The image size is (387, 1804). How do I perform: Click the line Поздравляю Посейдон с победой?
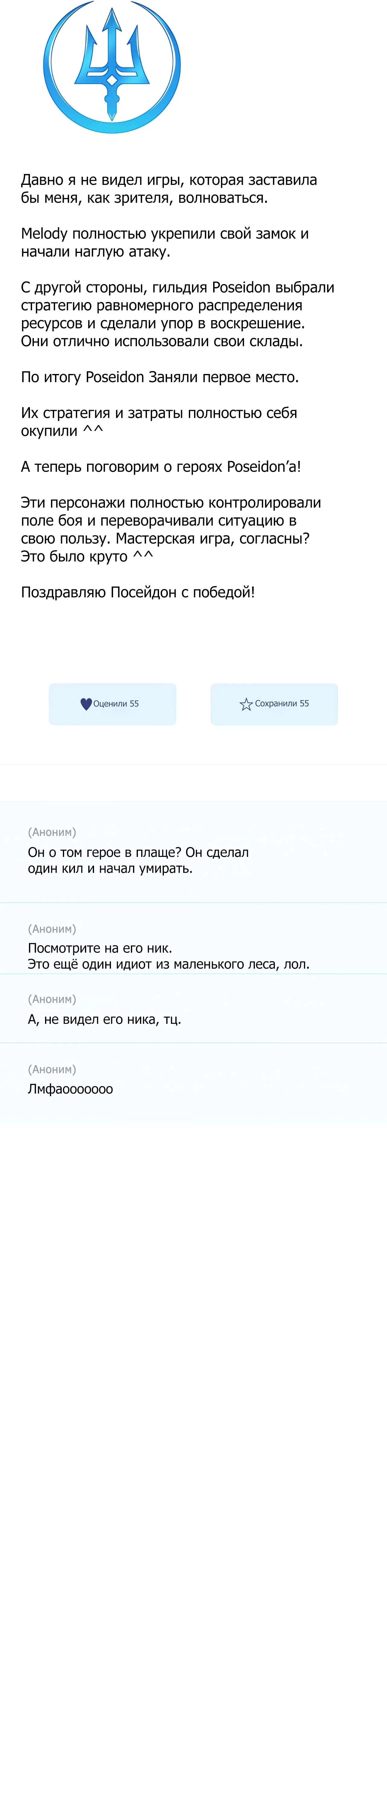coord(138,592)
